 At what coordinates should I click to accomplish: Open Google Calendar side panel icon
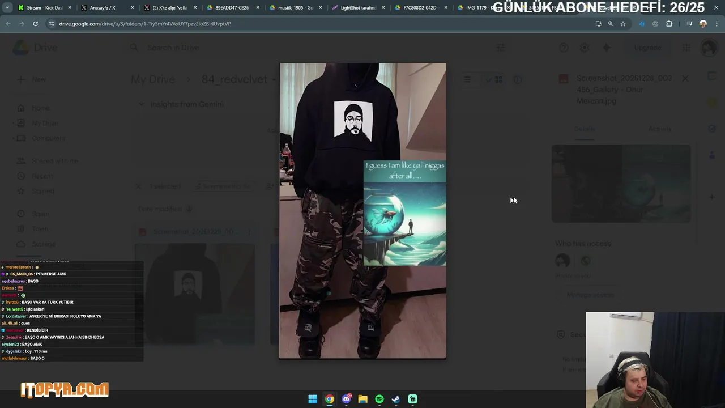[x=713, y=75]
